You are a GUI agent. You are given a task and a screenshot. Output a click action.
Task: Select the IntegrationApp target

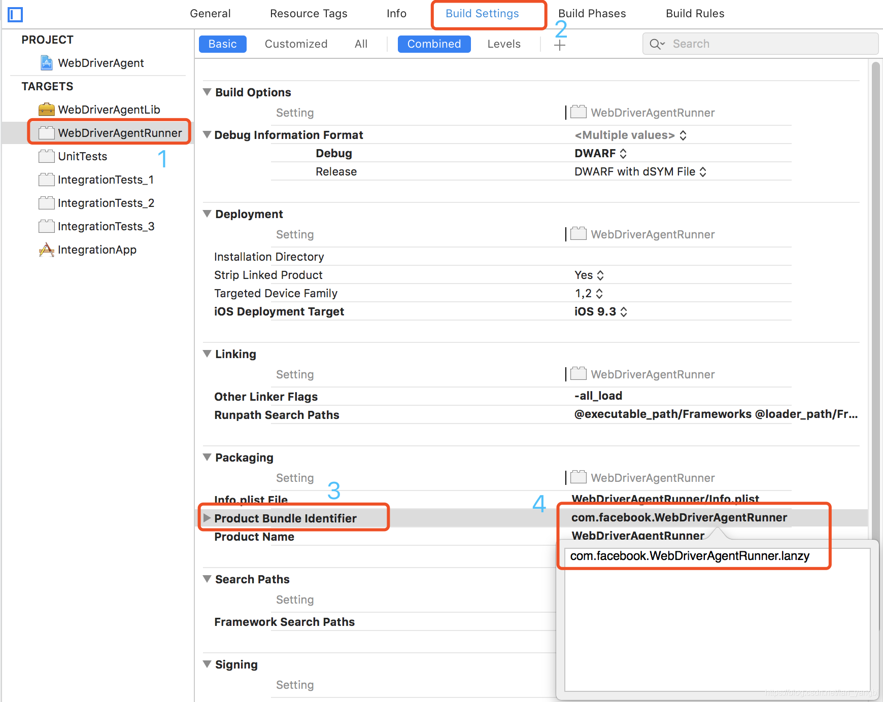(x=97, y=250)
